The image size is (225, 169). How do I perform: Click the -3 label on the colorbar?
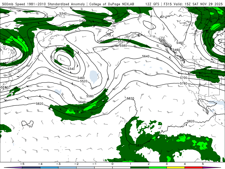(x=58, y=164)
